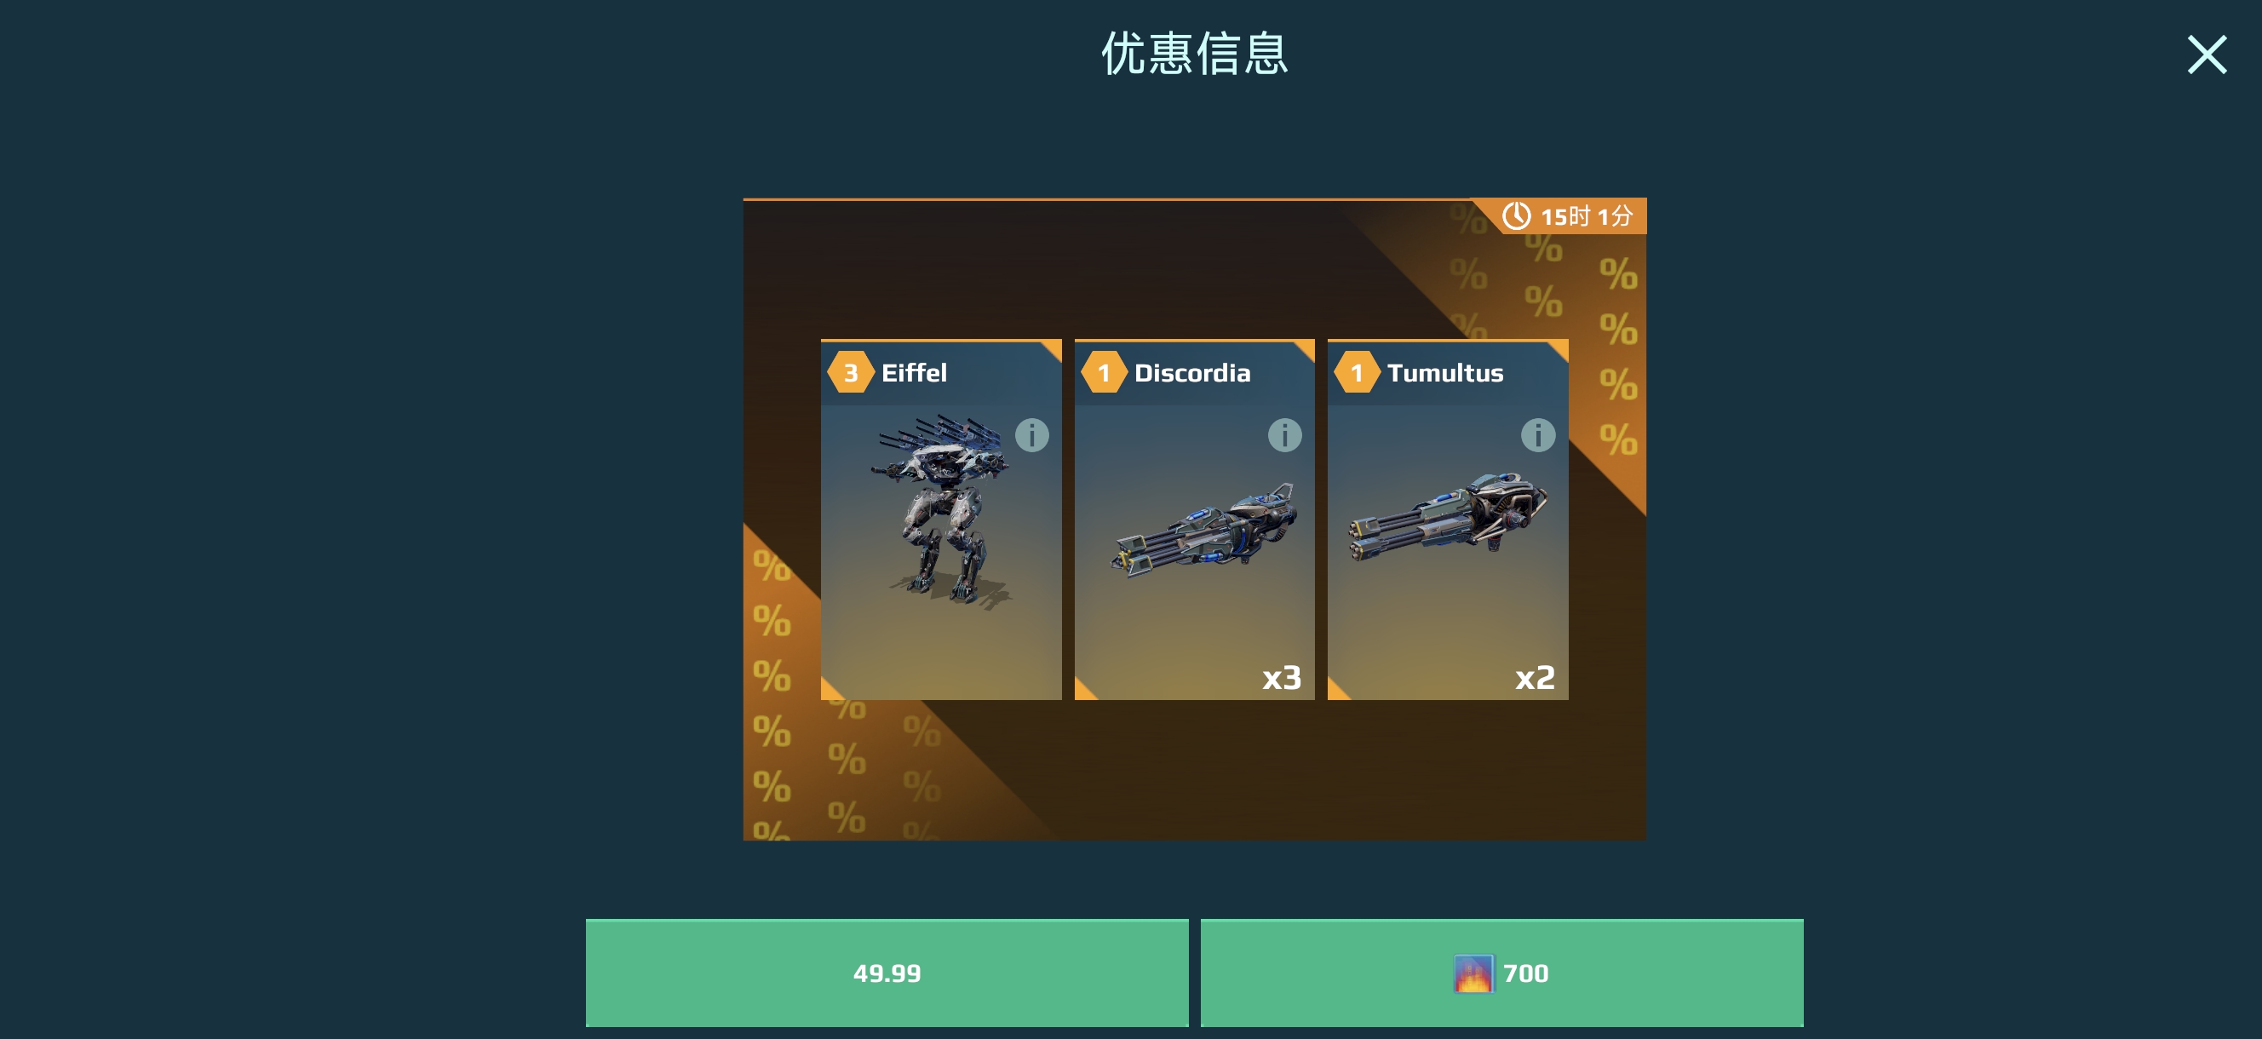
Task: Open info for the Tumultus weapon
Action: 1537,434
